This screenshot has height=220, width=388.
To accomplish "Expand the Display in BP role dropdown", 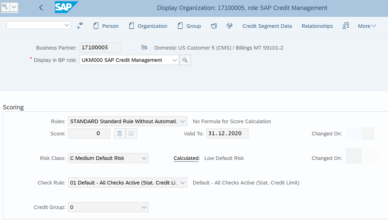I will [x=175, y=60].
